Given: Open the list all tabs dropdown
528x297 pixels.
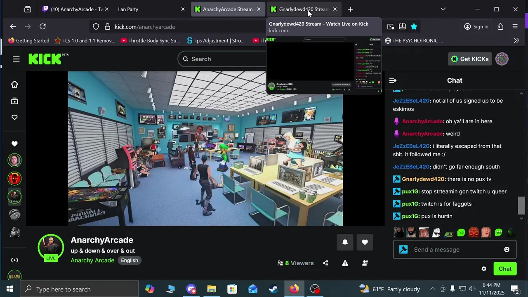Looking at the screenshot, I should 443,9.
